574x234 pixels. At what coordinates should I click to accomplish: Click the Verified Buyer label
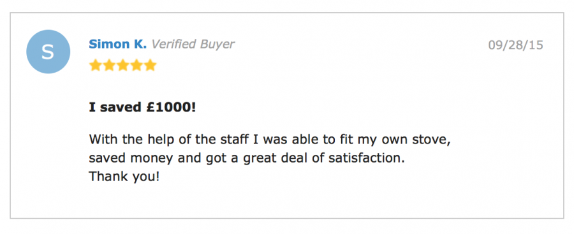[193, 44]
